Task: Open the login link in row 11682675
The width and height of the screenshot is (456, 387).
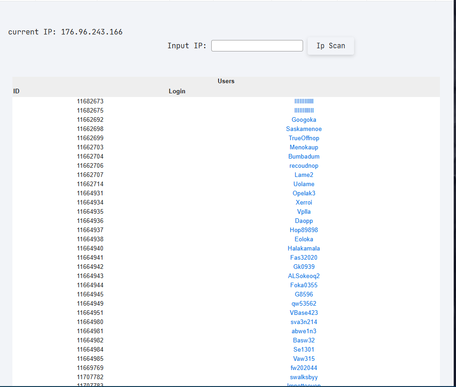Action: click(304, 111)
